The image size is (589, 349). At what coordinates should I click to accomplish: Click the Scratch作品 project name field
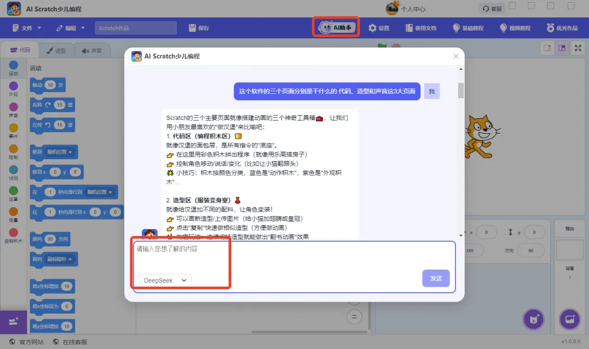click(136, 28)
